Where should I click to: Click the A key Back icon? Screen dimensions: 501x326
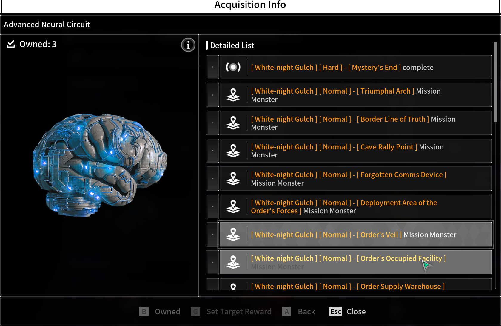[286, 312]
